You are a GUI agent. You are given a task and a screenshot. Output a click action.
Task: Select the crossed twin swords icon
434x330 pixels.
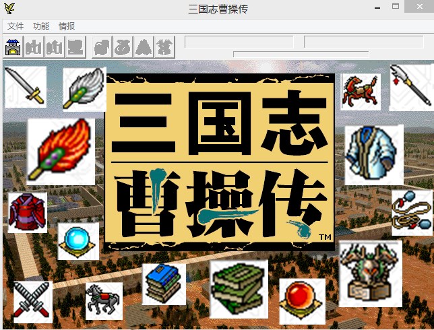pos(32,302)
